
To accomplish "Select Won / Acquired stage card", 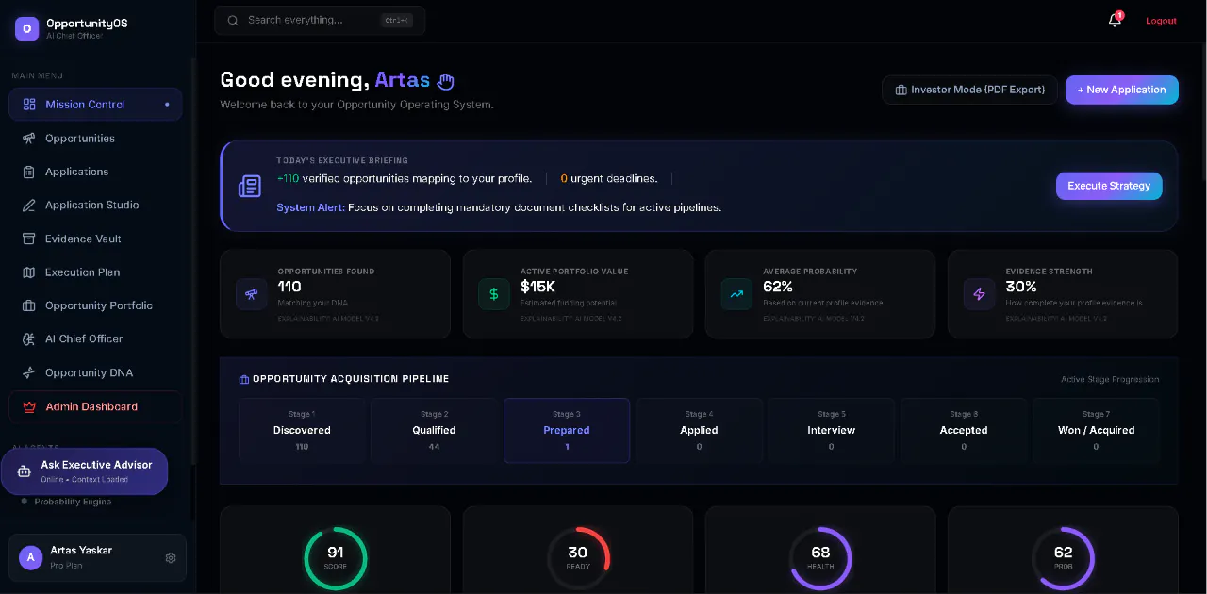I will click(1096, 430).
